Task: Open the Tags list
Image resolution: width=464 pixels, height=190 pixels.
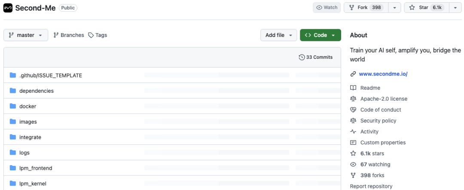Action: [x=98, y=35]
